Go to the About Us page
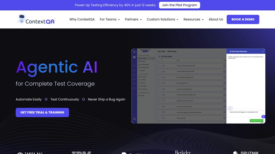275x154 pixels. (216, 19)
